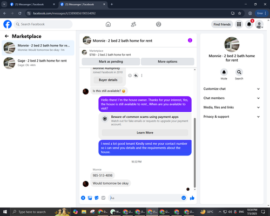270x216 pixels.
Task: Select the Monnie conversation in the list
Action: pos(38,48)
